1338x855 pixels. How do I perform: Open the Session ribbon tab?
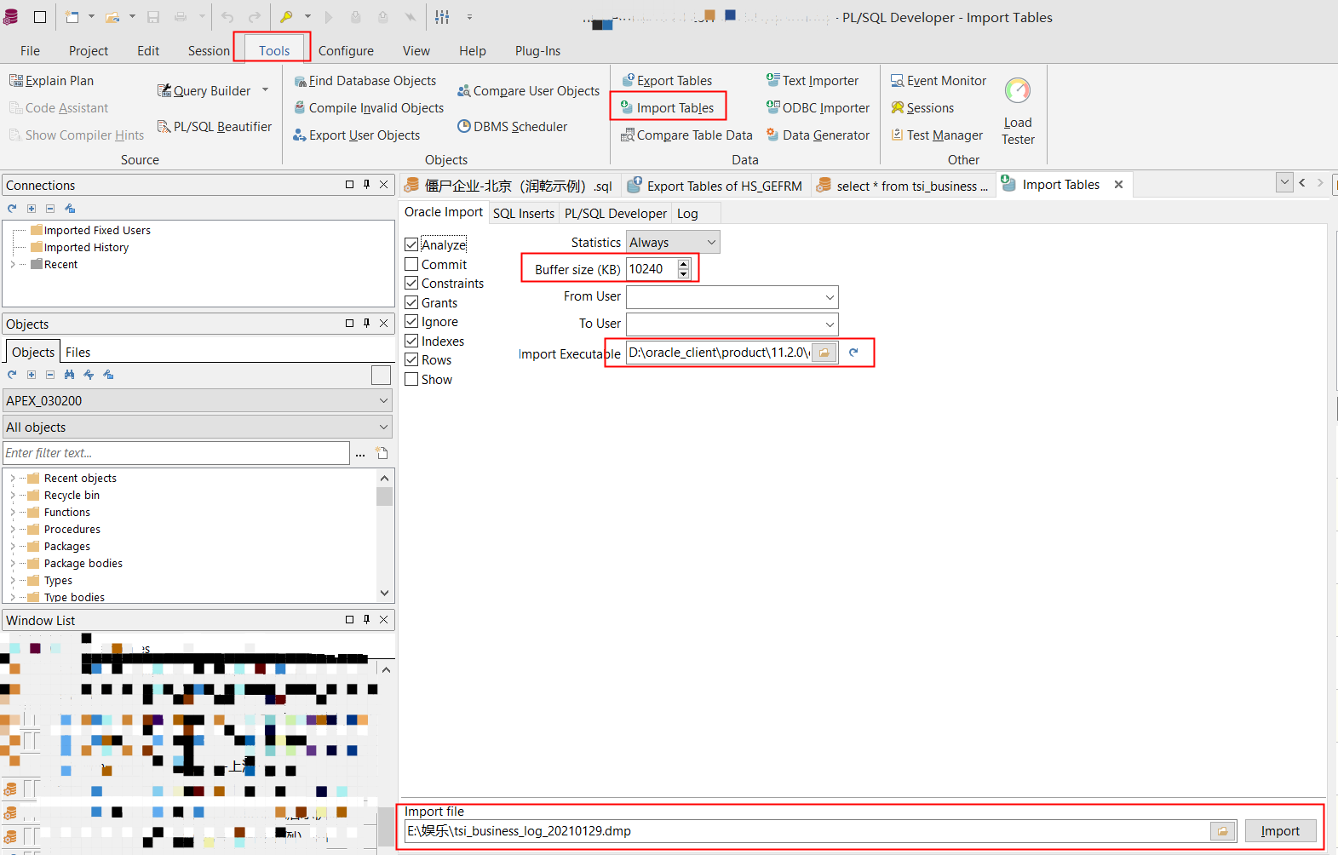coord(209,51)
